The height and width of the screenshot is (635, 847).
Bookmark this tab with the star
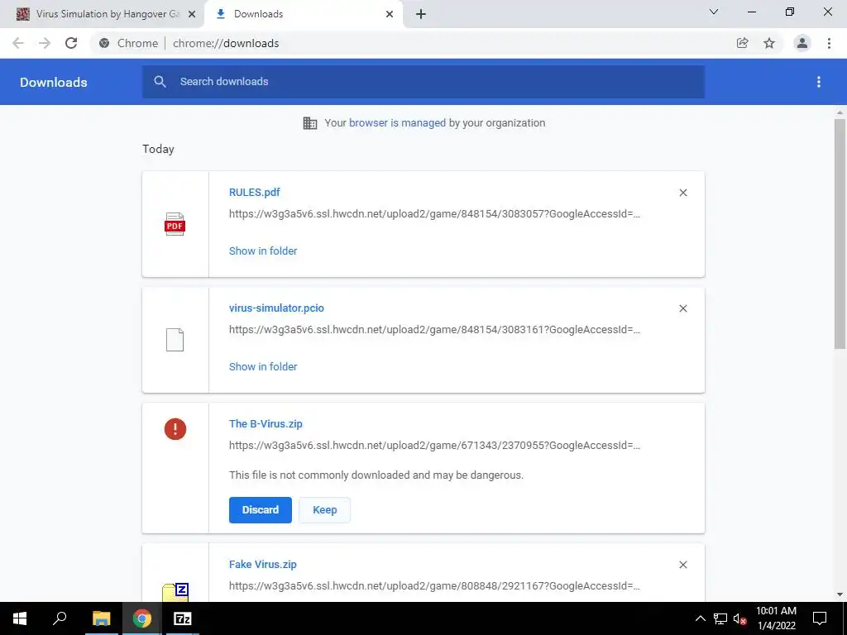click(769, 43)
